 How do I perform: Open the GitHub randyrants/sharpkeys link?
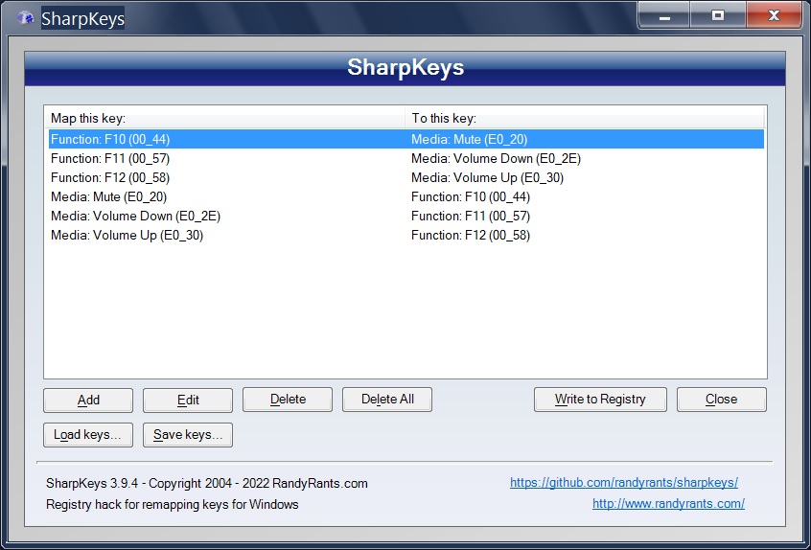[624, 483]
